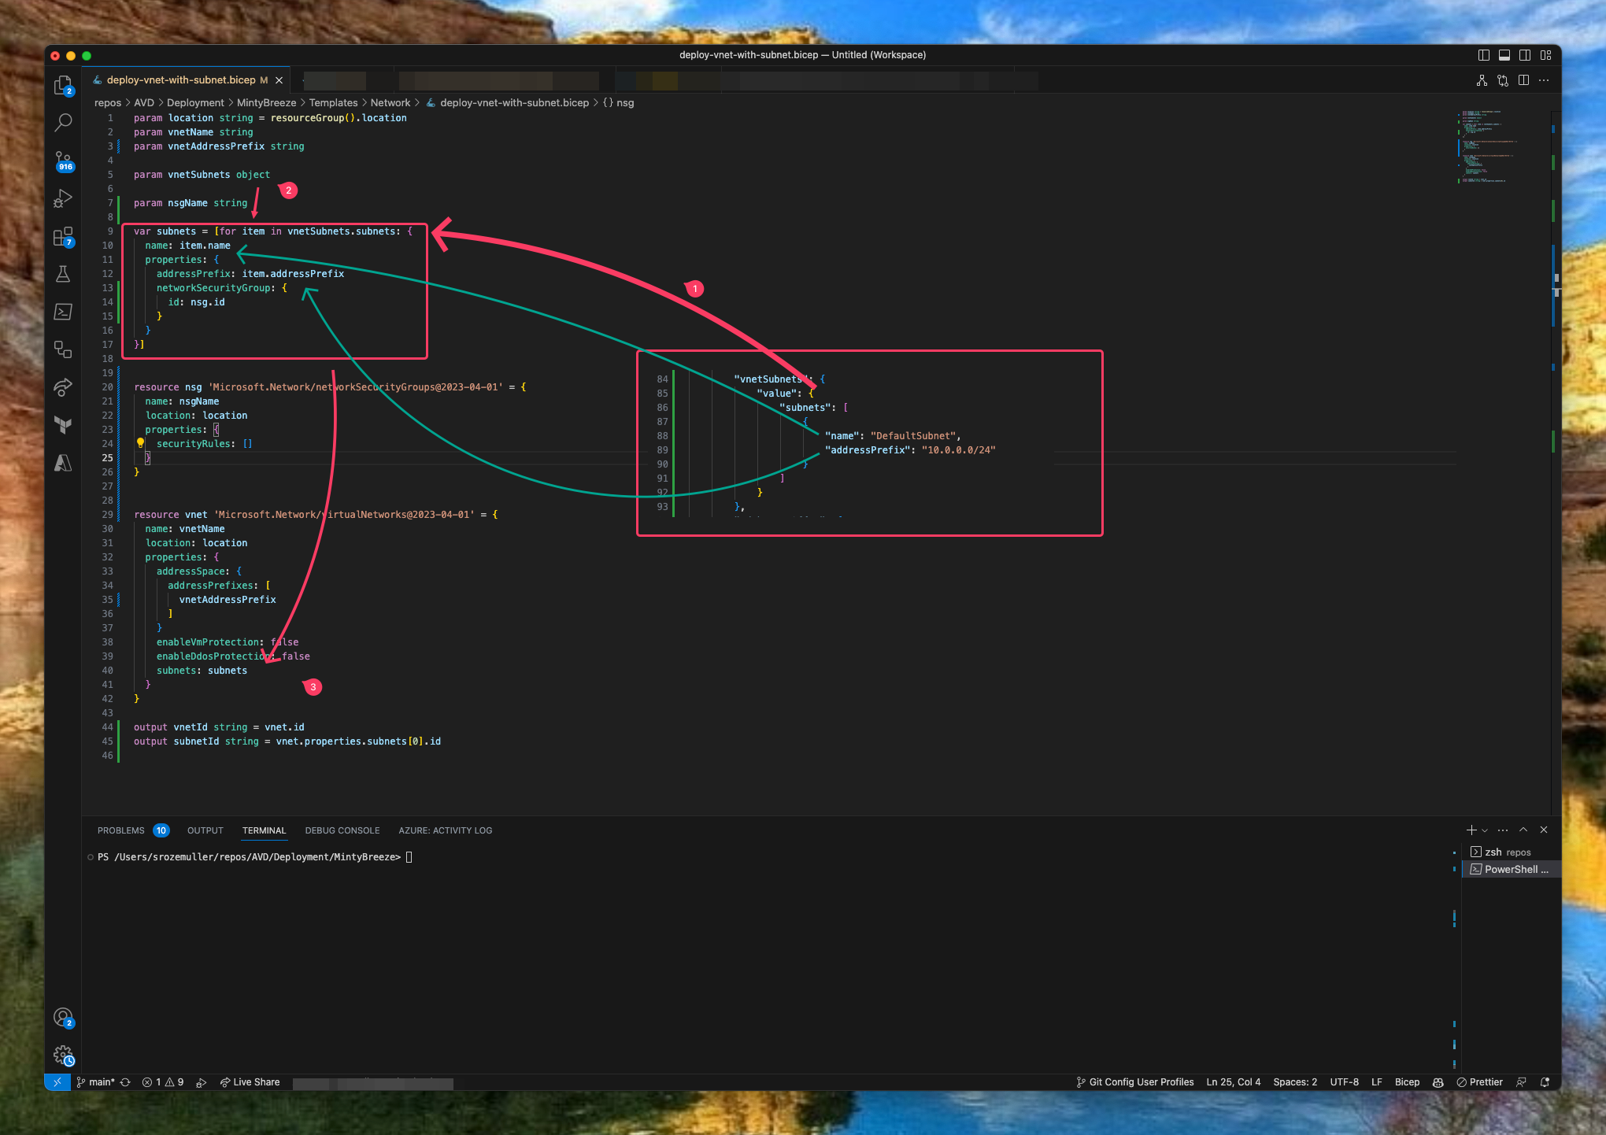Switch to the PROBLEMS tab
The image size is (1606, 1135).
point(120,830)
